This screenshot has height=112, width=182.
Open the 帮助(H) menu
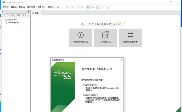pyautogui.click(x=50, y=7)
